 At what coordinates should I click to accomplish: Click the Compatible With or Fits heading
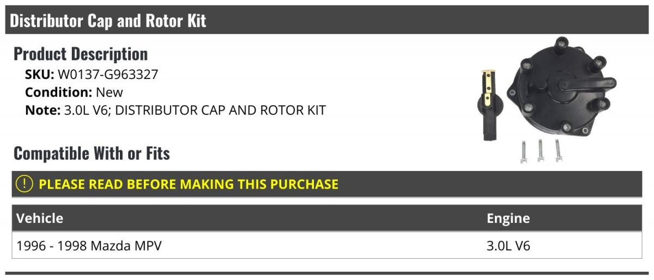tap(92, 154)
